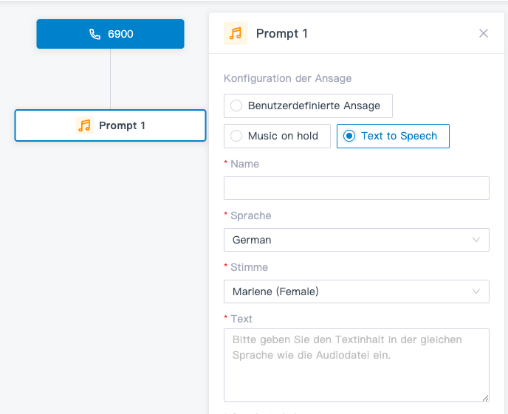Choose the Music on hold option
The height and width of the screenshot is (414, 508).
pos(236,136)
